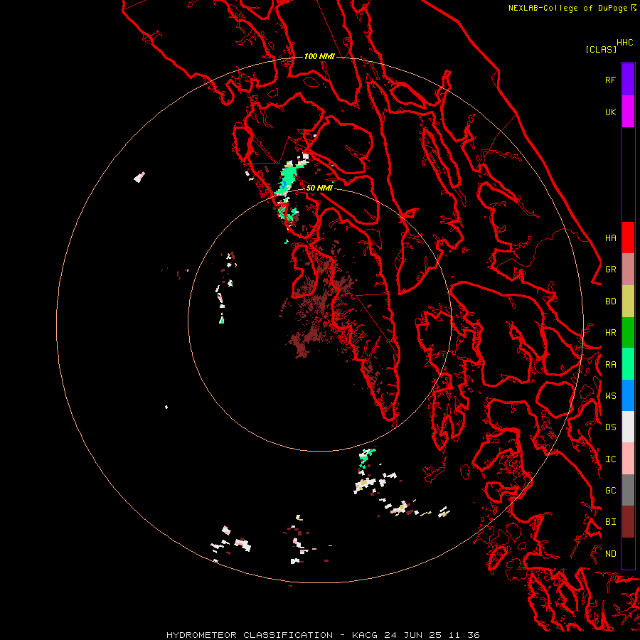The height and width of the screenshot is (640, 640).
Task: Click the HYDROMETEOR CLASSIFICATION title text
Action: pyautogui.click(x=250, y=635)
